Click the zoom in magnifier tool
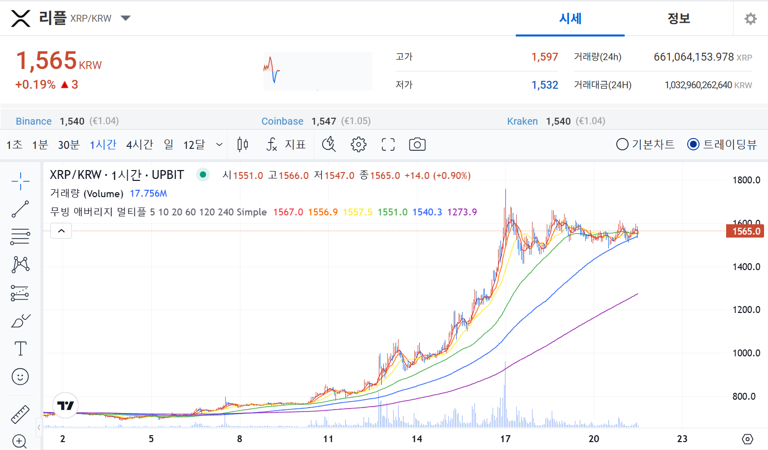 [x=20, y=441]
